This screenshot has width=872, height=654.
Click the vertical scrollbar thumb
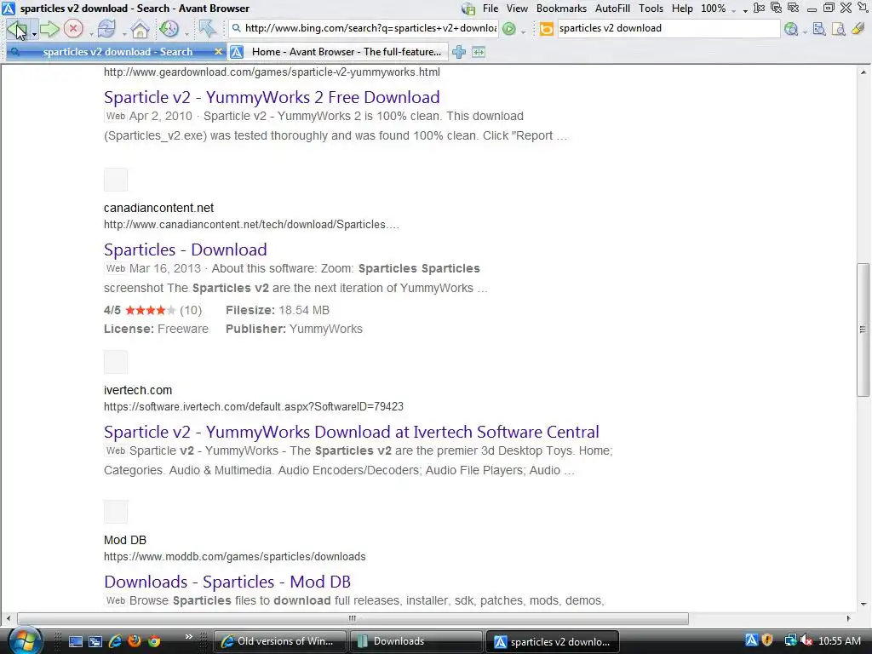click(x=863, y=330)
